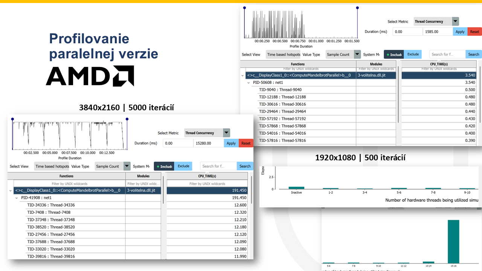Click the function search field in 3840x2160 window
Image resolution: width=482 pixels, height=271 pixels.
point(218,166)
